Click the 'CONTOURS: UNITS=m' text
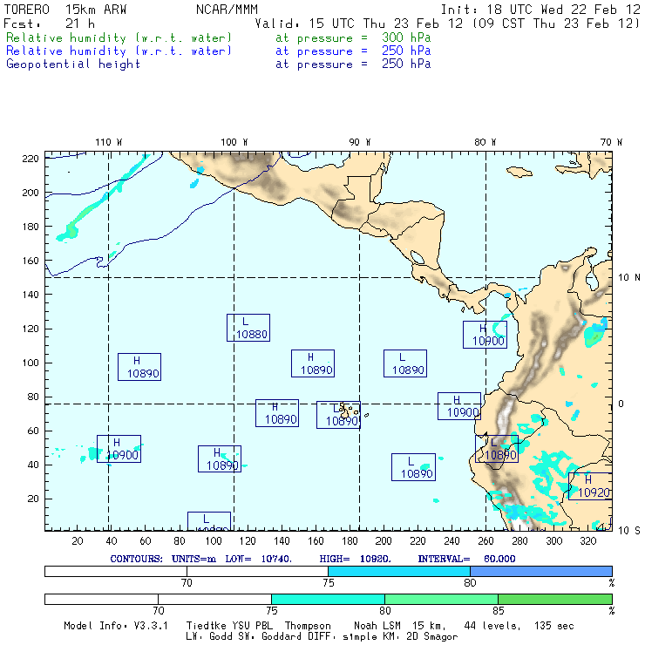 click(x=163, y=559)
